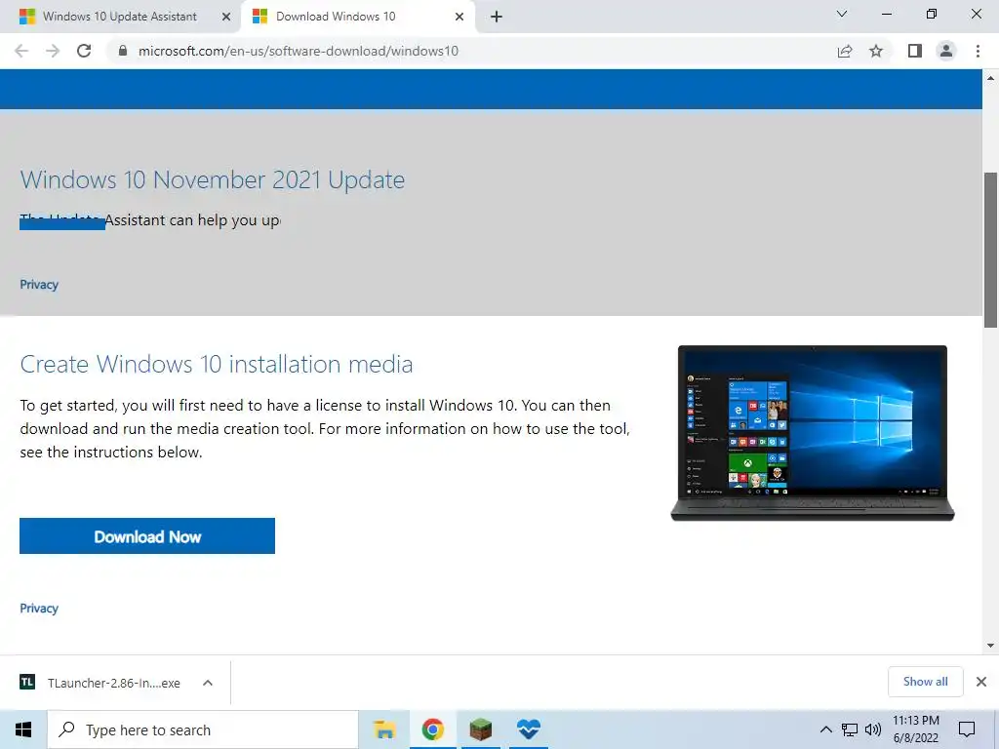999x749 pixels.
Task: Click the browser forward arrow
Action: pos(53,51)
